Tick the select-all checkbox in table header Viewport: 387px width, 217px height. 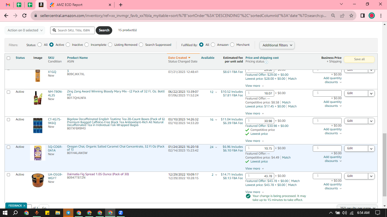click(8, 58)
